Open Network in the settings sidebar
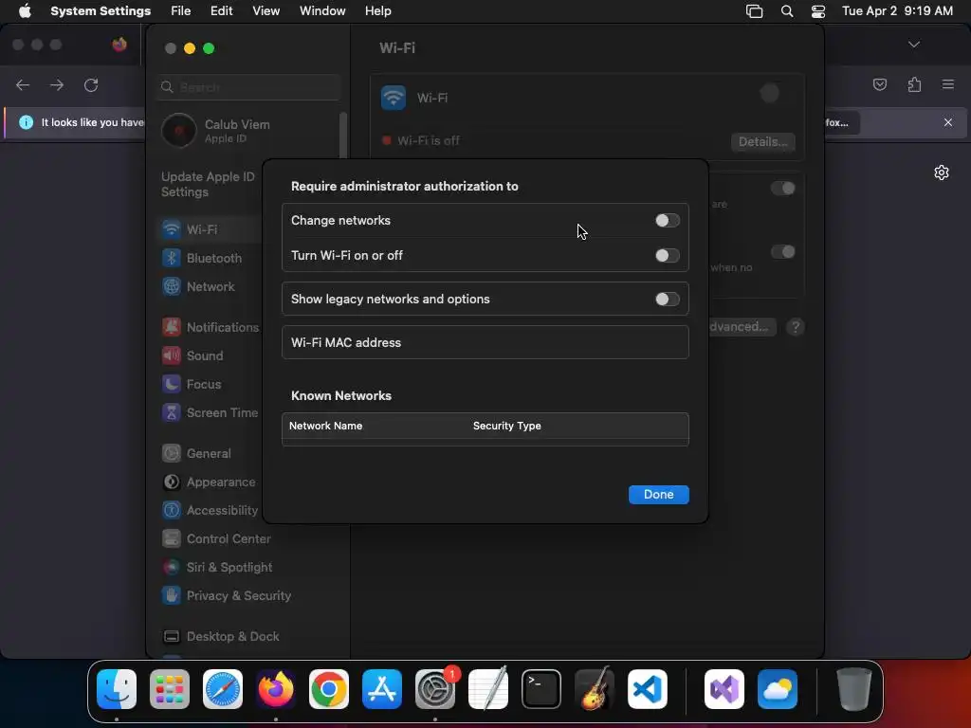 pos(199,286)
